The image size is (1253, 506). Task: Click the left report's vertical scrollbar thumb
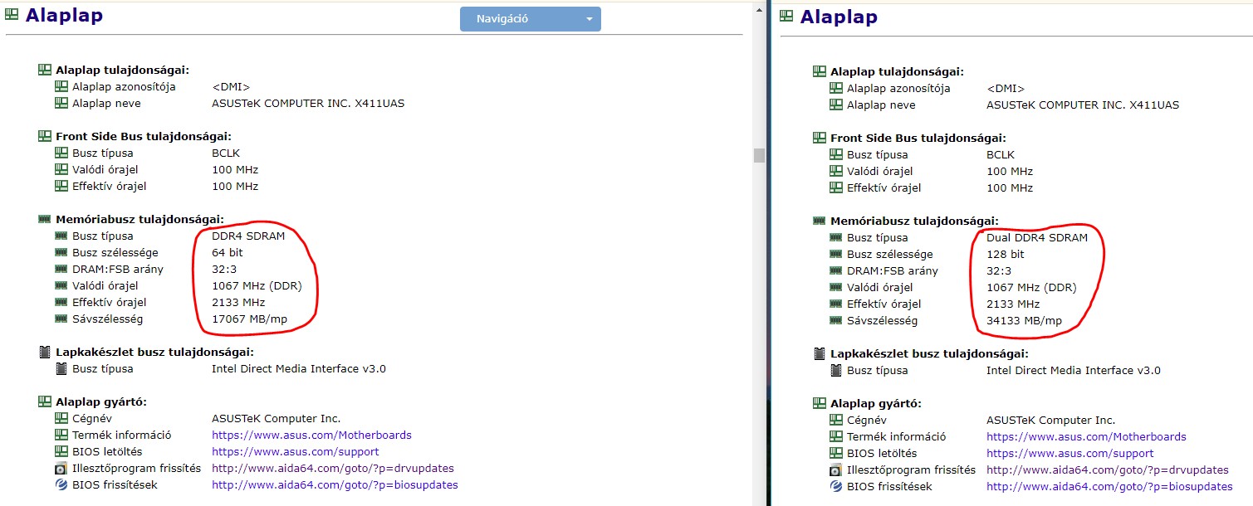click(x=758, y=155)
